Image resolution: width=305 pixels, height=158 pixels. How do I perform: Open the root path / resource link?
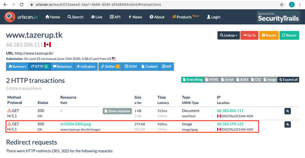click(x=61, y=111)
